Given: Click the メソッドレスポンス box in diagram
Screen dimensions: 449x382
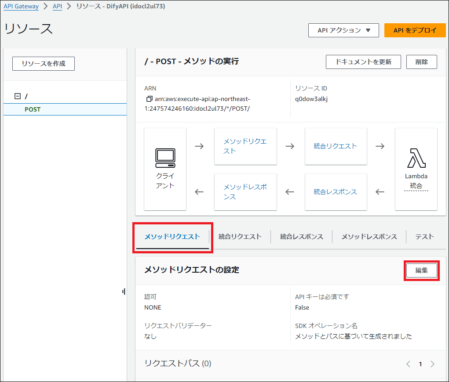Looking at the screenshot, I should (x=245, y=192).
